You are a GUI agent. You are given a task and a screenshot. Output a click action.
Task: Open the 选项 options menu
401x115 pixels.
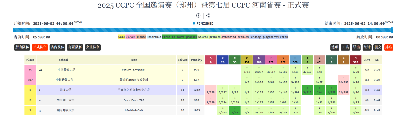click(335, 47)
